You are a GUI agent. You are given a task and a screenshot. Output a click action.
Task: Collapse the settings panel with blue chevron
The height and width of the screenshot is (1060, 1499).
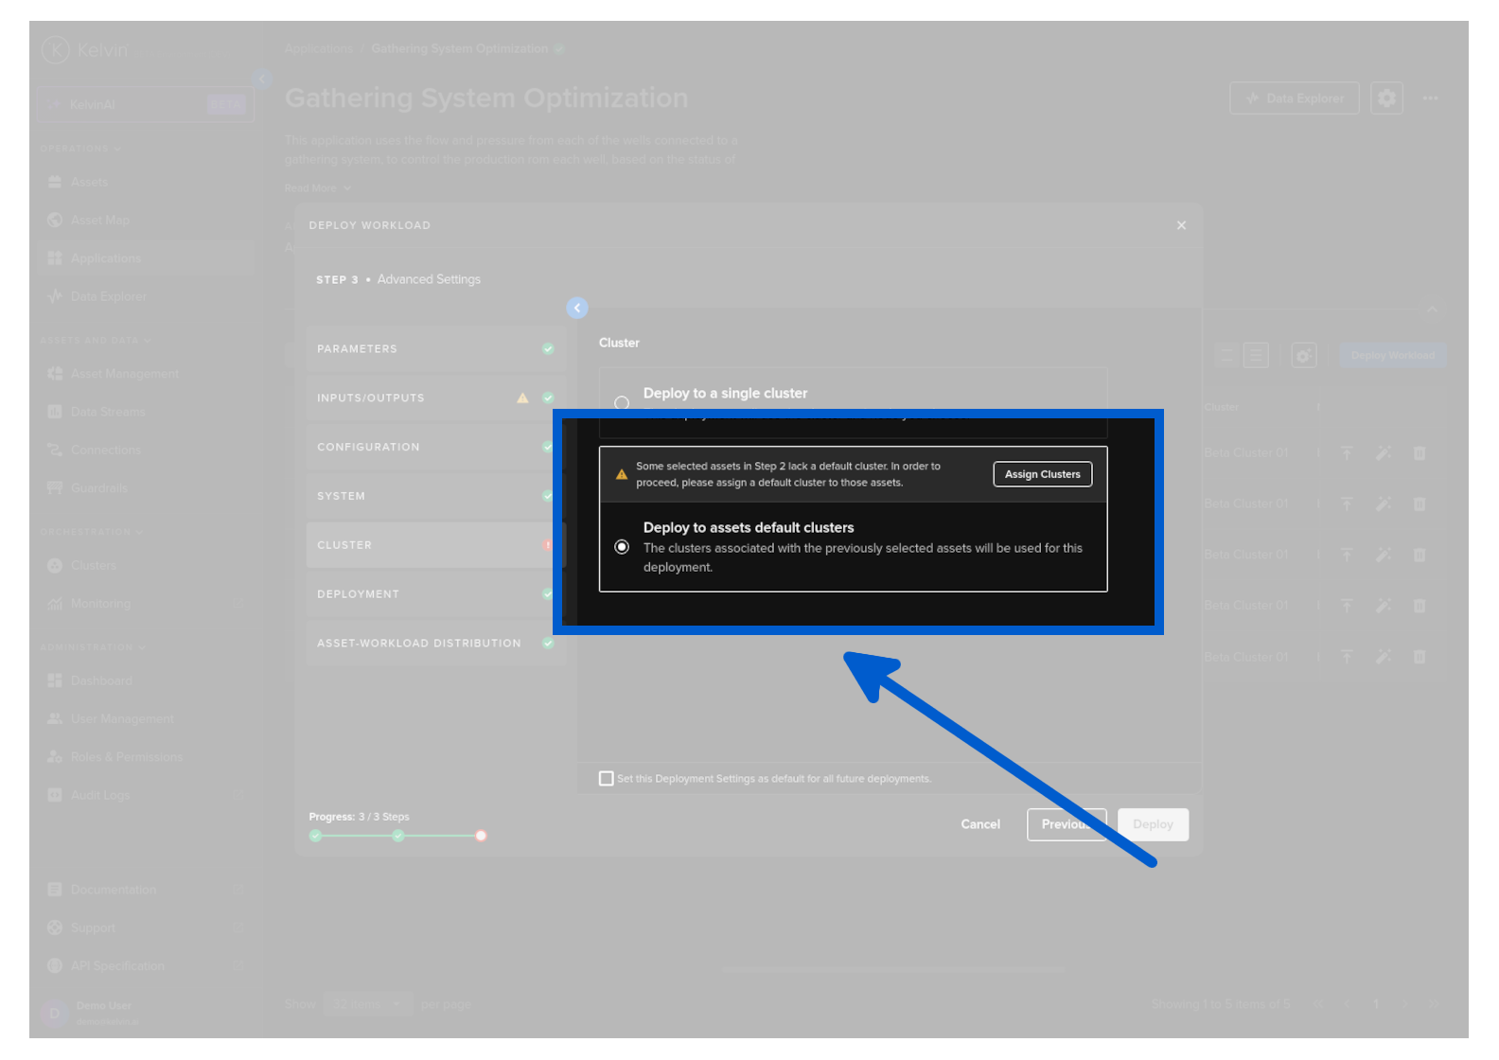tap(577, 308)
